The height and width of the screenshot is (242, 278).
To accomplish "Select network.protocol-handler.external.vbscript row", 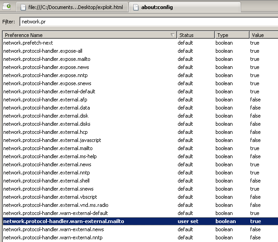I will click(x=140, y=197).
